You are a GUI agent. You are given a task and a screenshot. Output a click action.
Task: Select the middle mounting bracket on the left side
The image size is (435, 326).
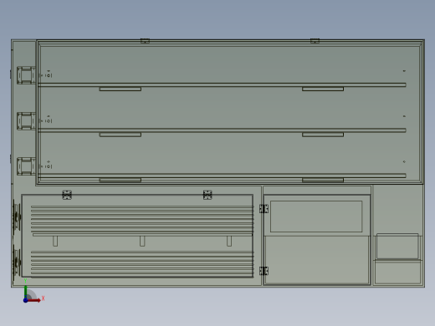coord(26,121)
